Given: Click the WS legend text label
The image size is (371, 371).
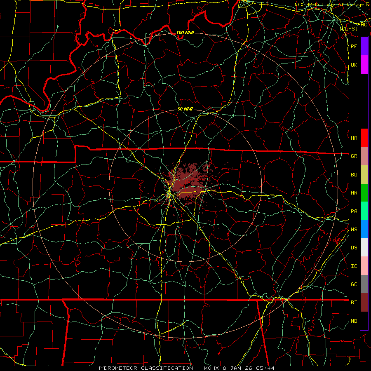Looking at the screenshot, I should pyautogui.click(x=354, y=229).
